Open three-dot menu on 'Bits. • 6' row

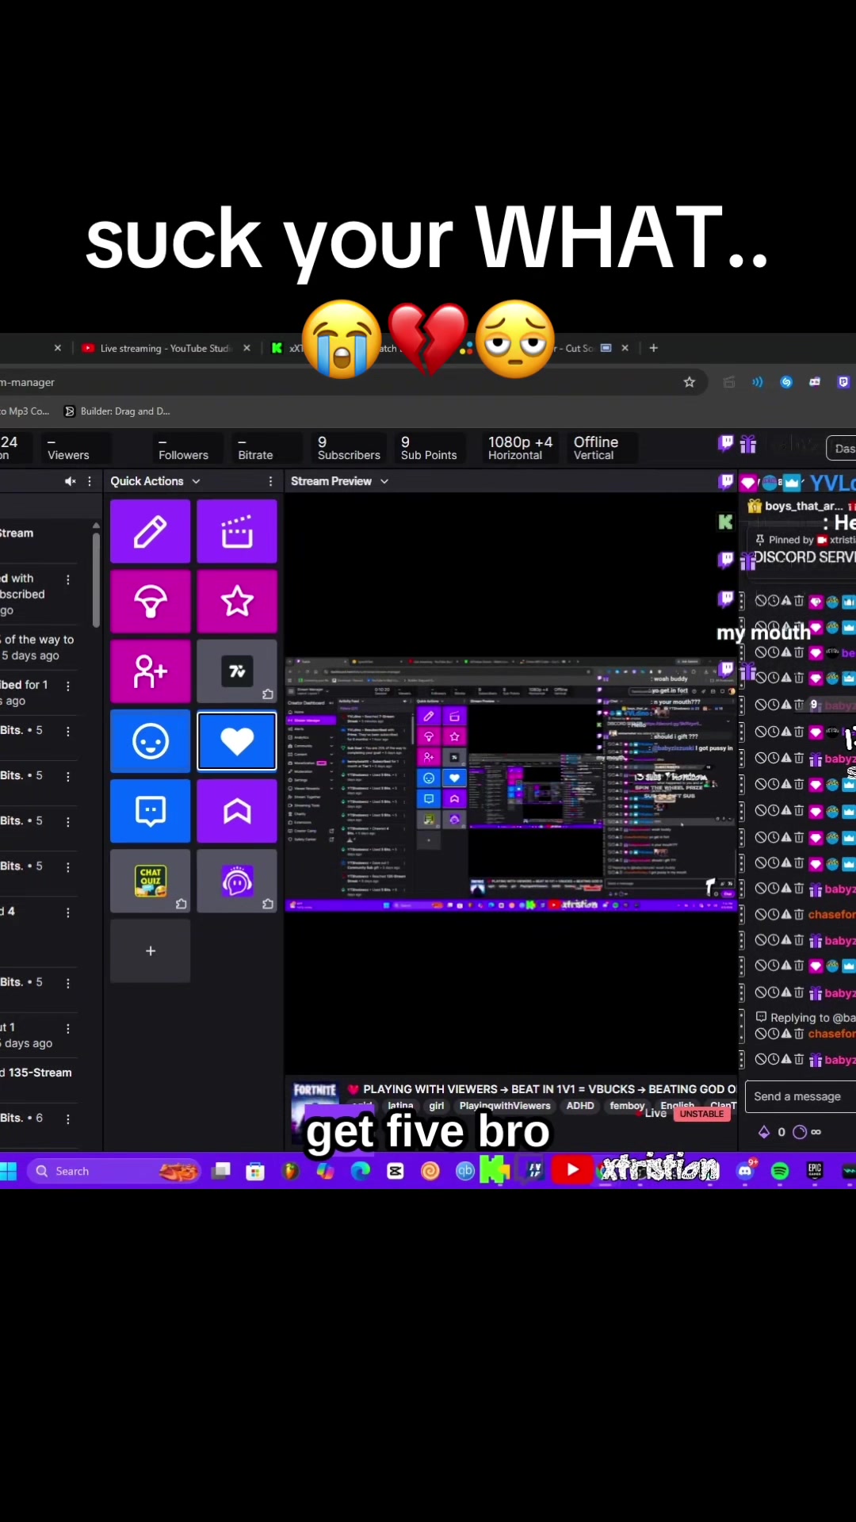[x=68, y=1119]
